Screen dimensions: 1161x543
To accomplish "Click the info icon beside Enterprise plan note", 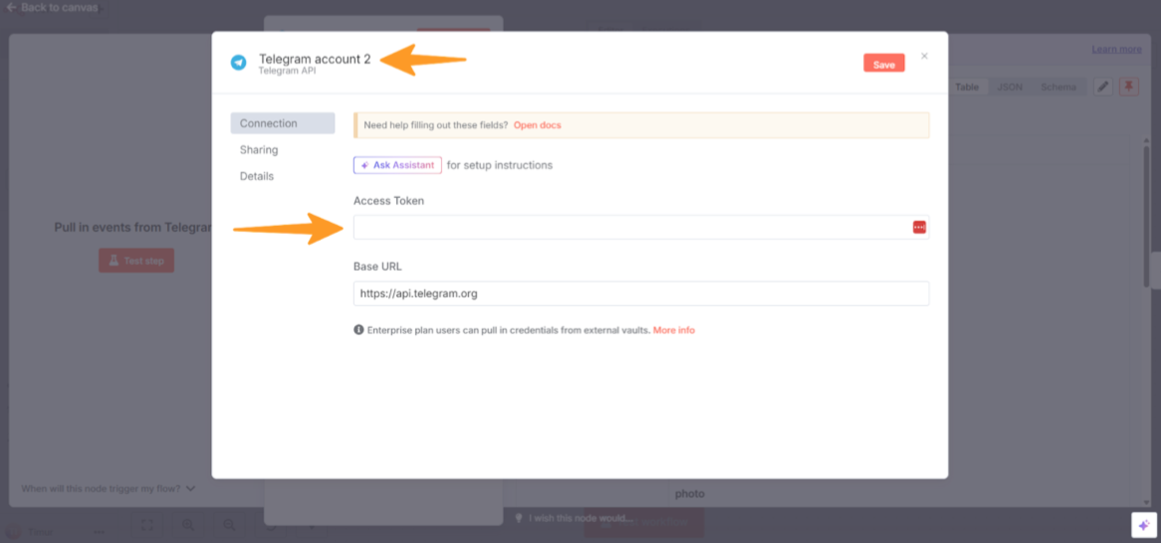I will [358, 330].
